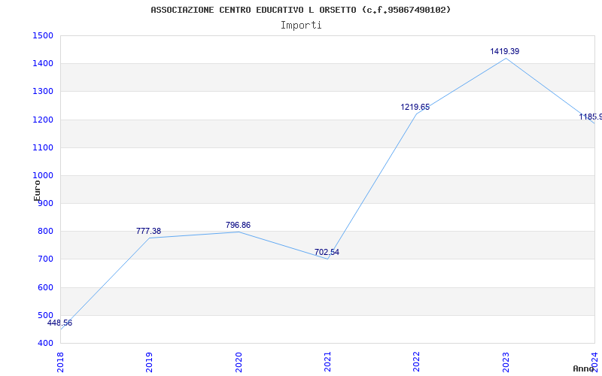The width and height of the screenshot is (602, 376).
Task: Click the 2020 x-axis label
Action: [x=239, y=362]
